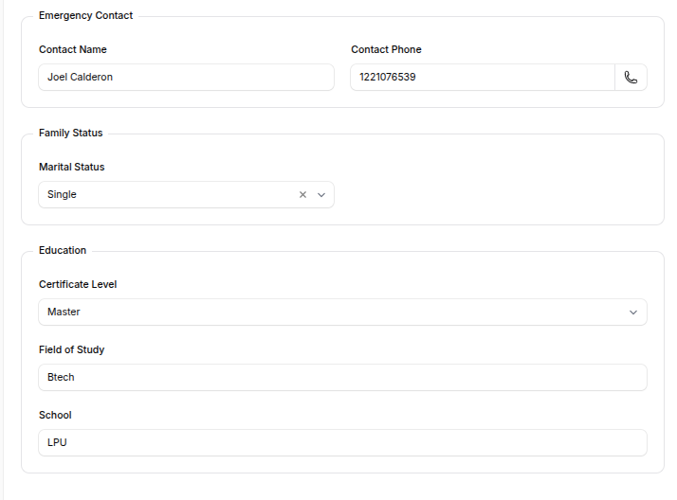Click the 'School' field label

pyautogui.click(x=55, y=415)
